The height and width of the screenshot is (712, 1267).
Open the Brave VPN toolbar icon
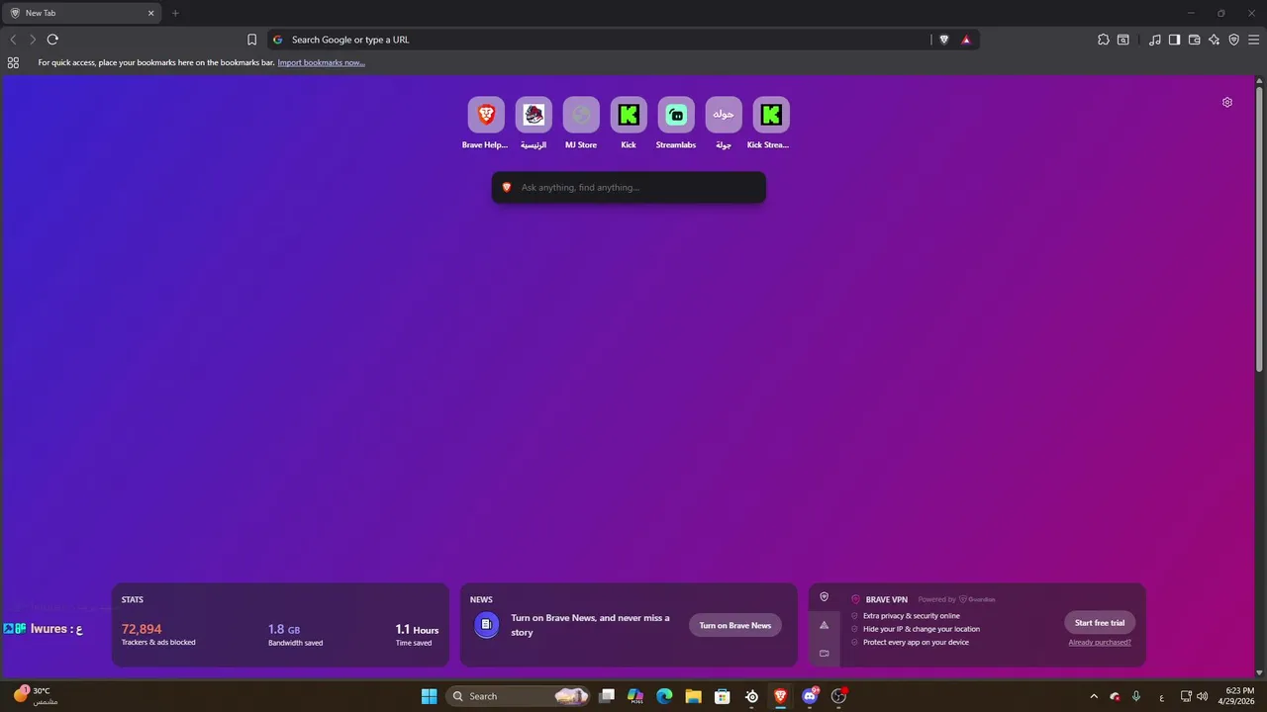1234,40
